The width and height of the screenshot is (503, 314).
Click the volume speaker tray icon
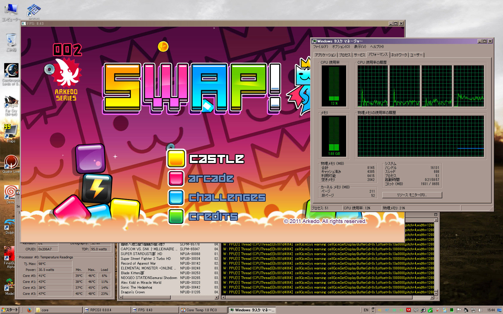click(481, 310)
